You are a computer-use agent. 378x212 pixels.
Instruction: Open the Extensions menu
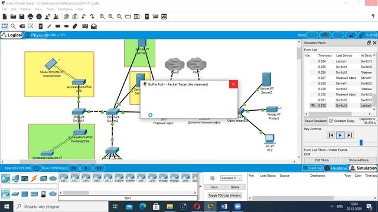point(65,9)
